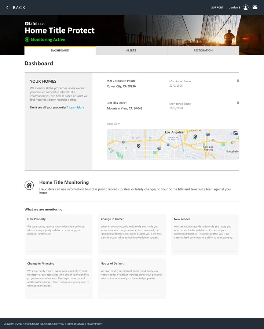This screenshot has width=264, height=329.
Task: Select the Notice of Default card
Action: coord(132,279)
